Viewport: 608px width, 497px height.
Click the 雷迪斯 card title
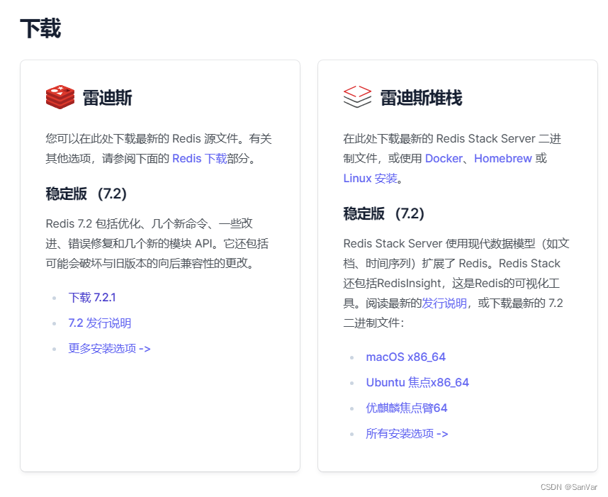pyautogui.click(x=108, y=97)
